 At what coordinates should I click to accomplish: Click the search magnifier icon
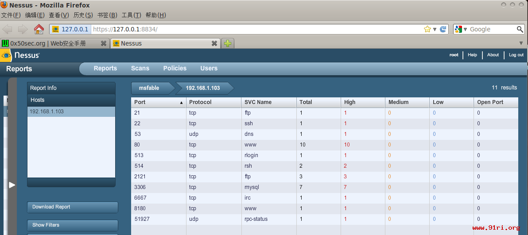[520, 29]
